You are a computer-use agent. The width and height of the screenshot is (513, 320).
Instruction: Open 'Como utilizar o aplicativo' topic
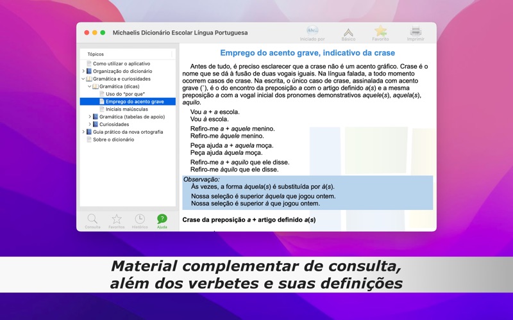point(121,63)
